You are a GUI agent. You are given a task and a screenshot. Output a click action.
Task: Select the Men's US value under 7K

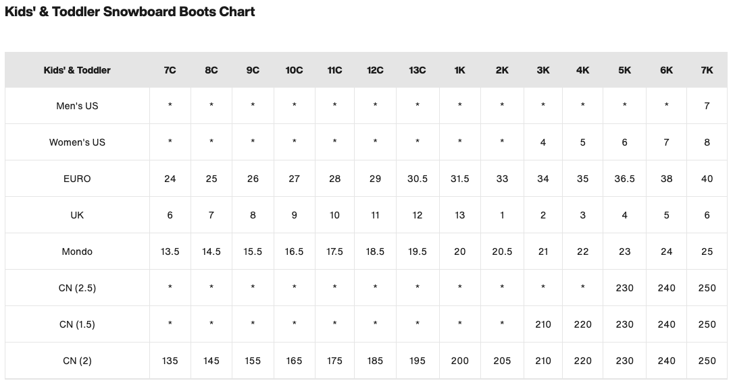[x=707, y=106]
